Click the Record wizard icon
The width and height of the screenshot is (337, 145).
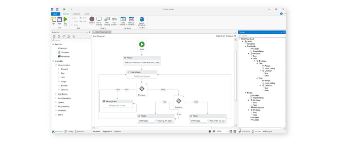coord(92,19)
